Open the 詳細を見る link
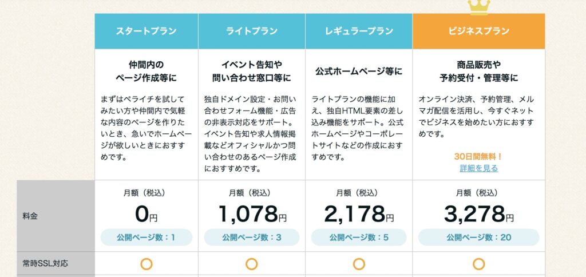Image resolution: width=586 pixels, height=277 pixels. (x=479, y=168)
